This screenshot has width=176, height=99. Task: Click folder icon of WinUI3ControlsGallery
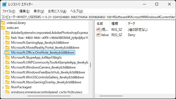(7, 77)
